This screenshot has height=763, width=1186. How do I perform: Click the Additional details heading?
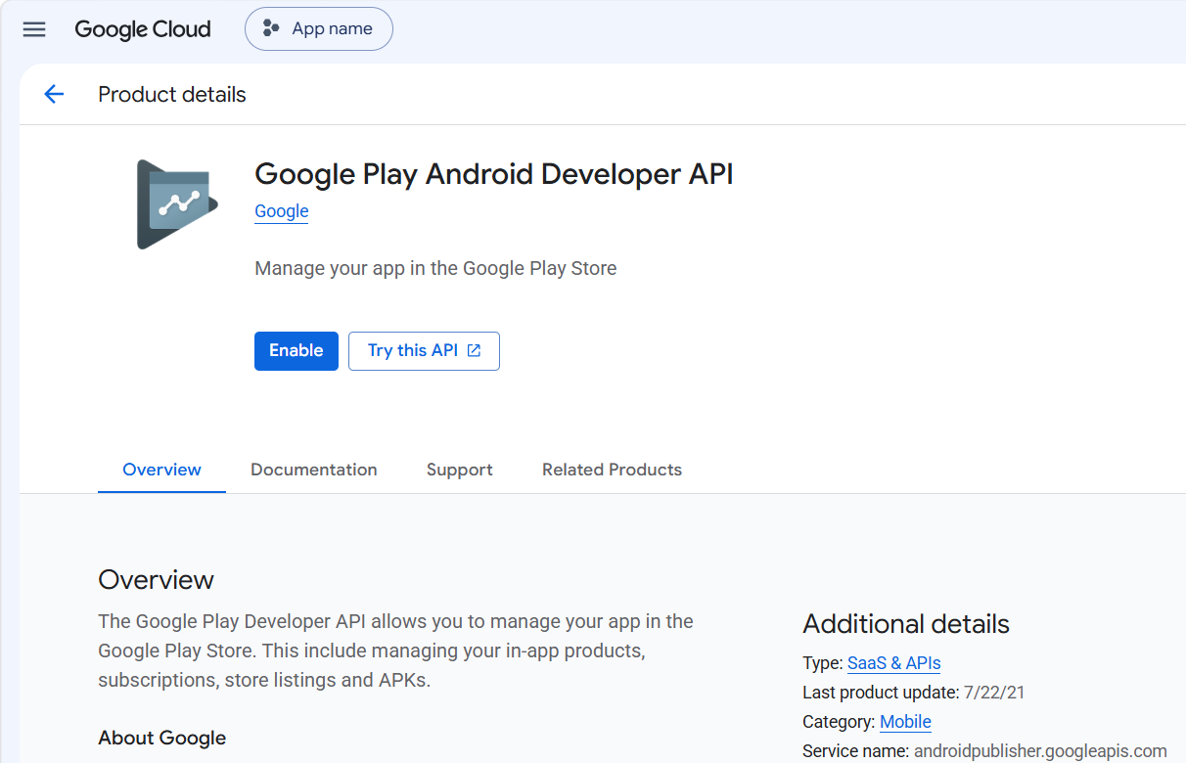(906, 624)
